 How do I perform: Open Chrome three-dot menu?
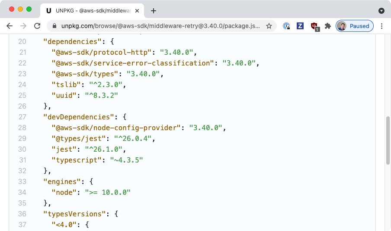381,26
